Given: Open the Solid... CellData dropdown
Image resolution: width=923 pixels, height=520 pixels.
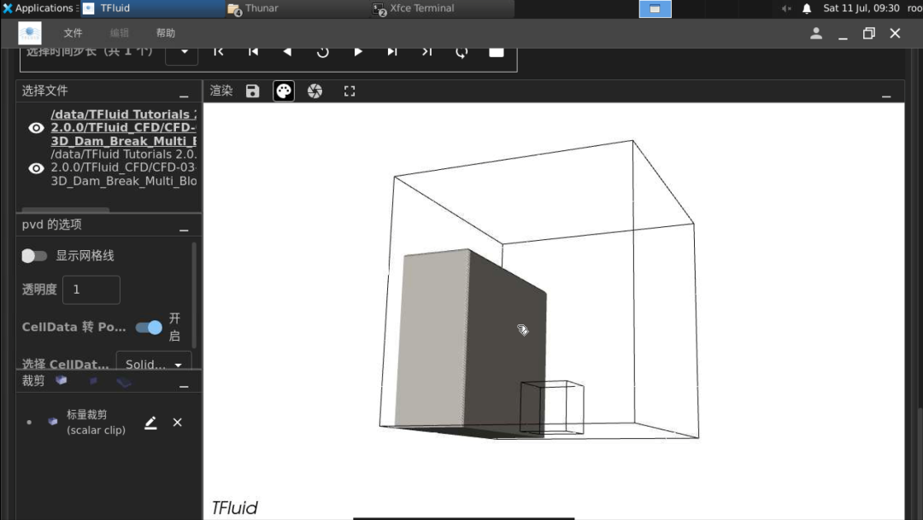Looking at the screenshot, I should point(154,364).
